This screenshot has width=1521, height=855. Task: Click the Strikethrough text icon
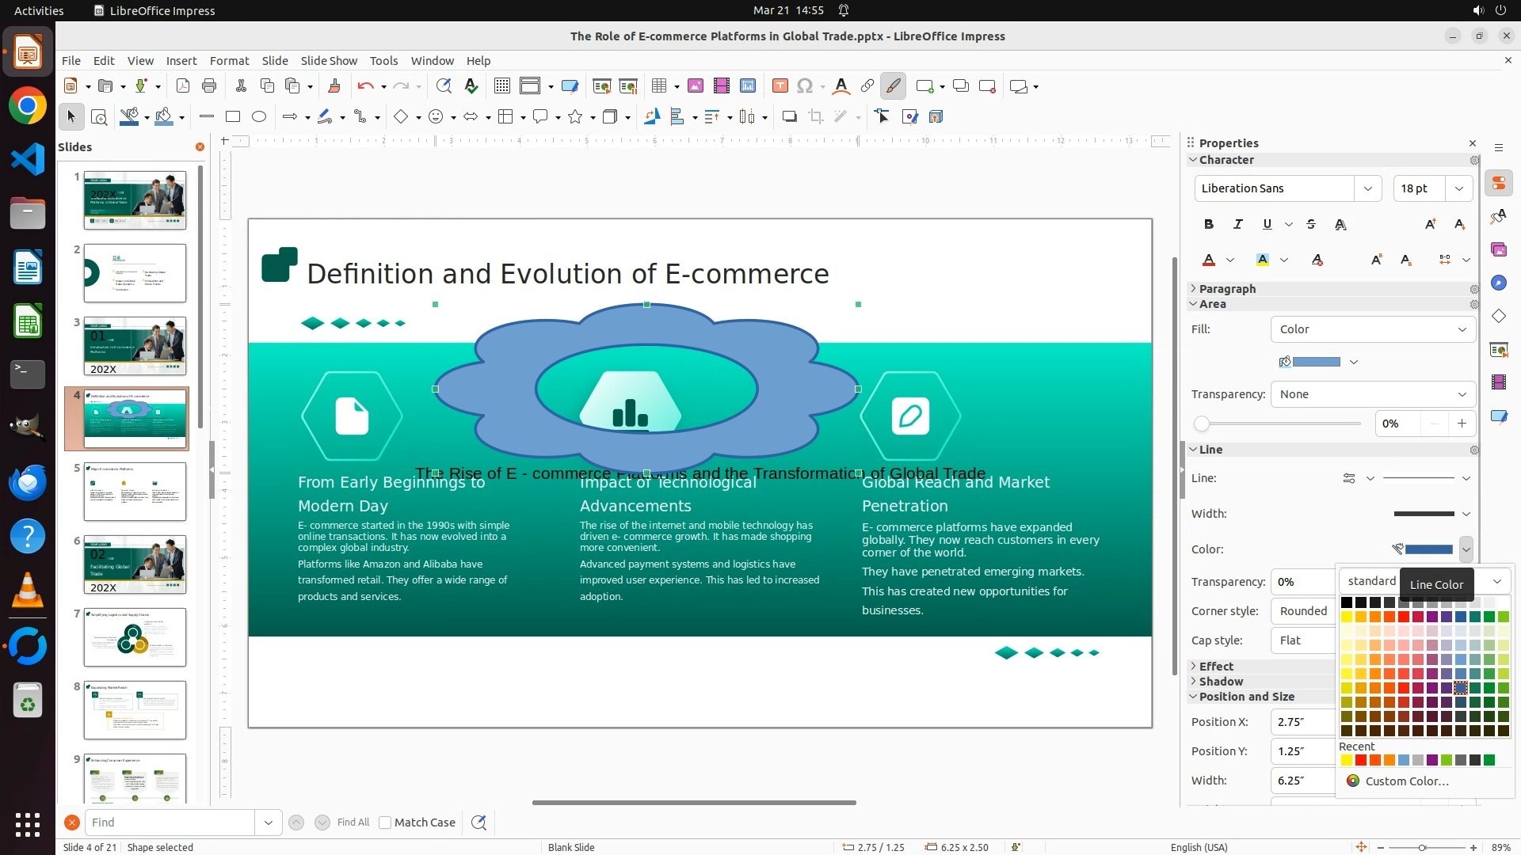pyautogui.click(x=1311, y=225)
